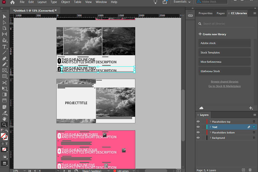Select the Pen tool

coord(5,59)
